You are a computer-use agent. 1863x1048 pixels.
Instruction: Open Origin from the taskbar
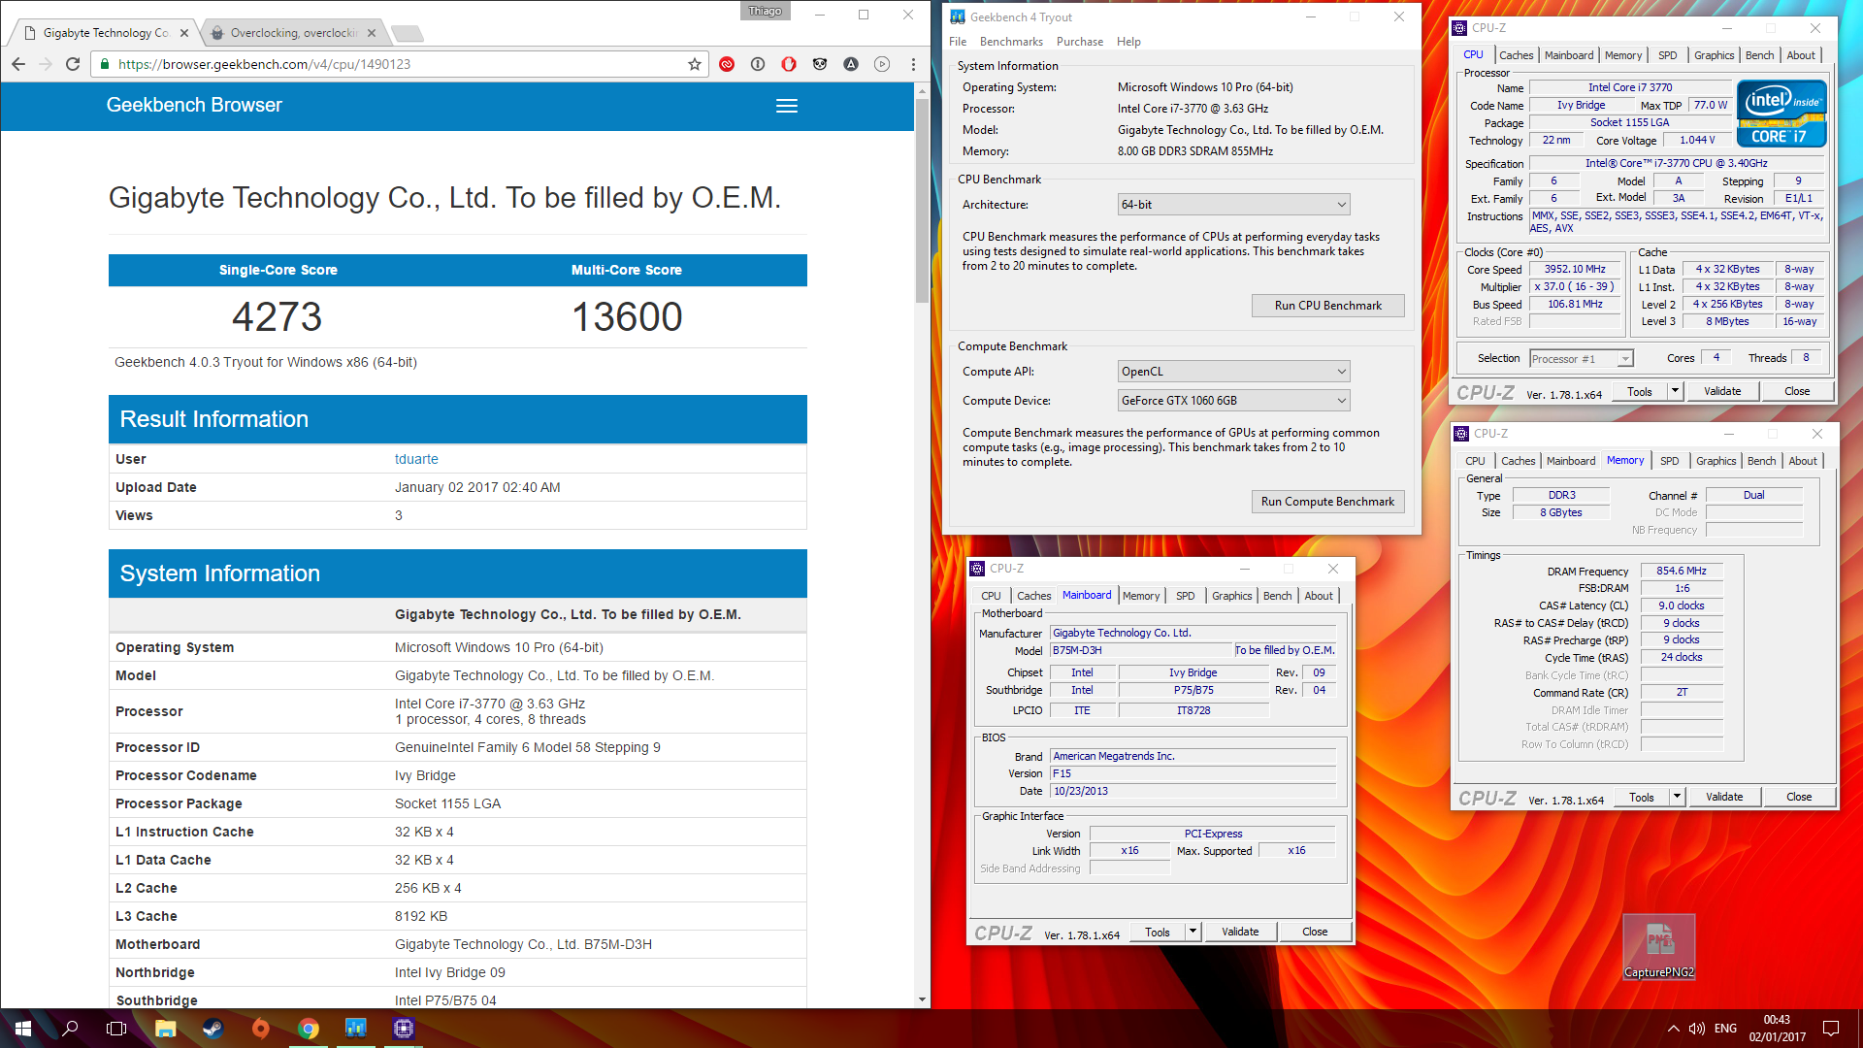tap(260, 1029)
